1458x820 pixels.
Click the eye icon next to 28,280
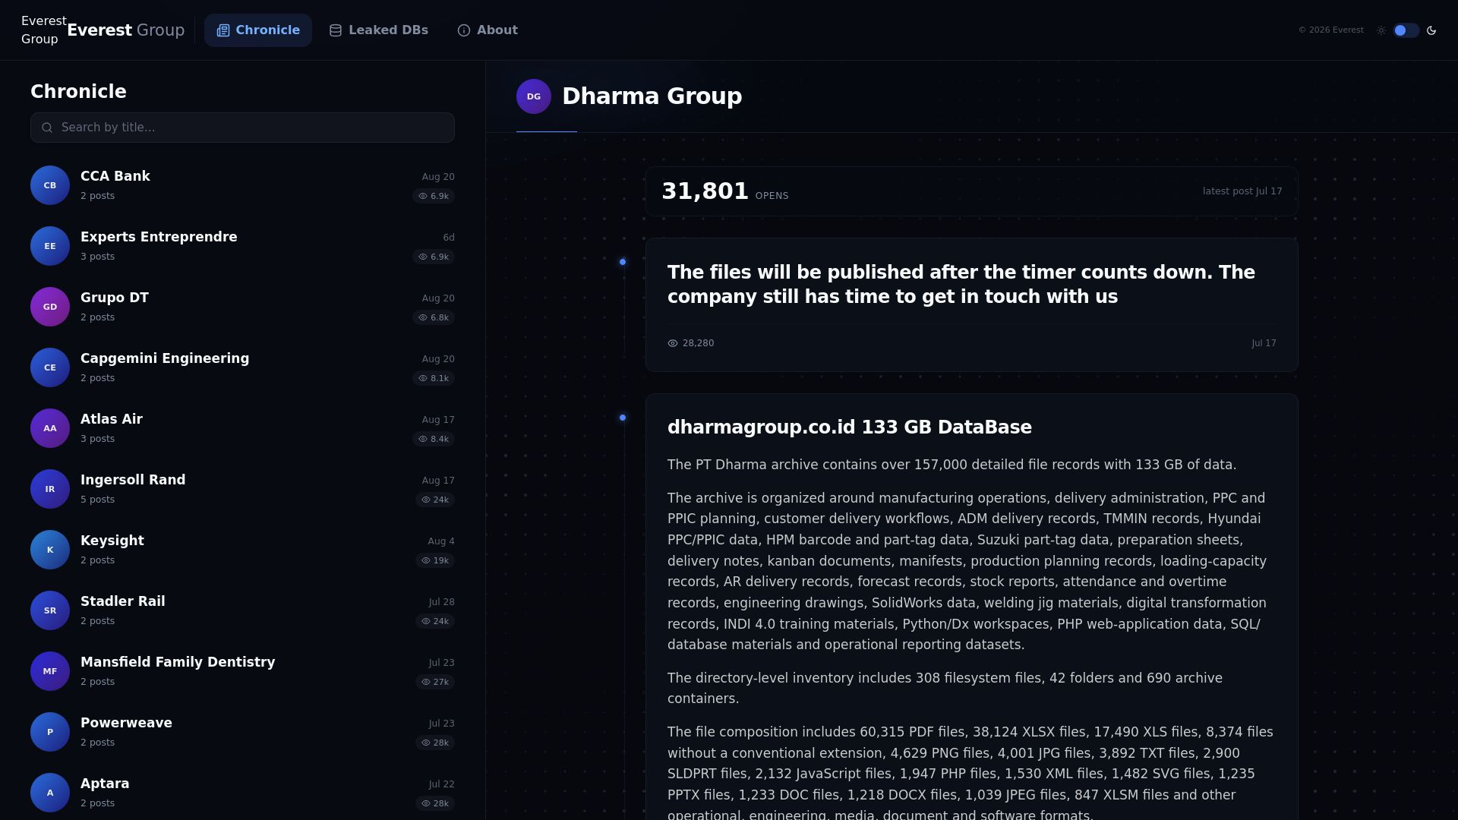click(x=673, y=343)
